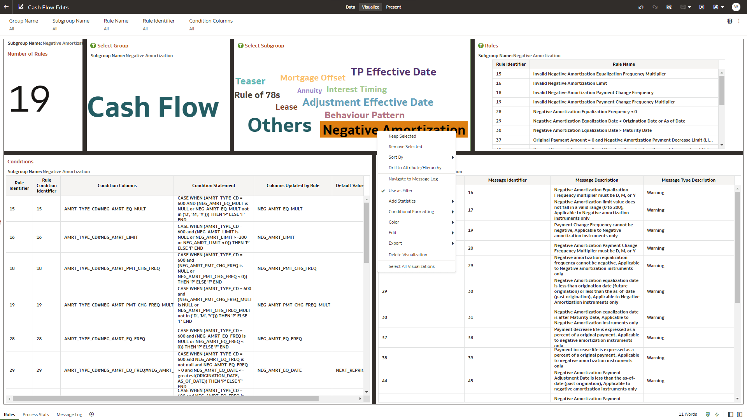Switch to the Data tab
Viewport: 747px width, 420px height.
tap(350, 7)
